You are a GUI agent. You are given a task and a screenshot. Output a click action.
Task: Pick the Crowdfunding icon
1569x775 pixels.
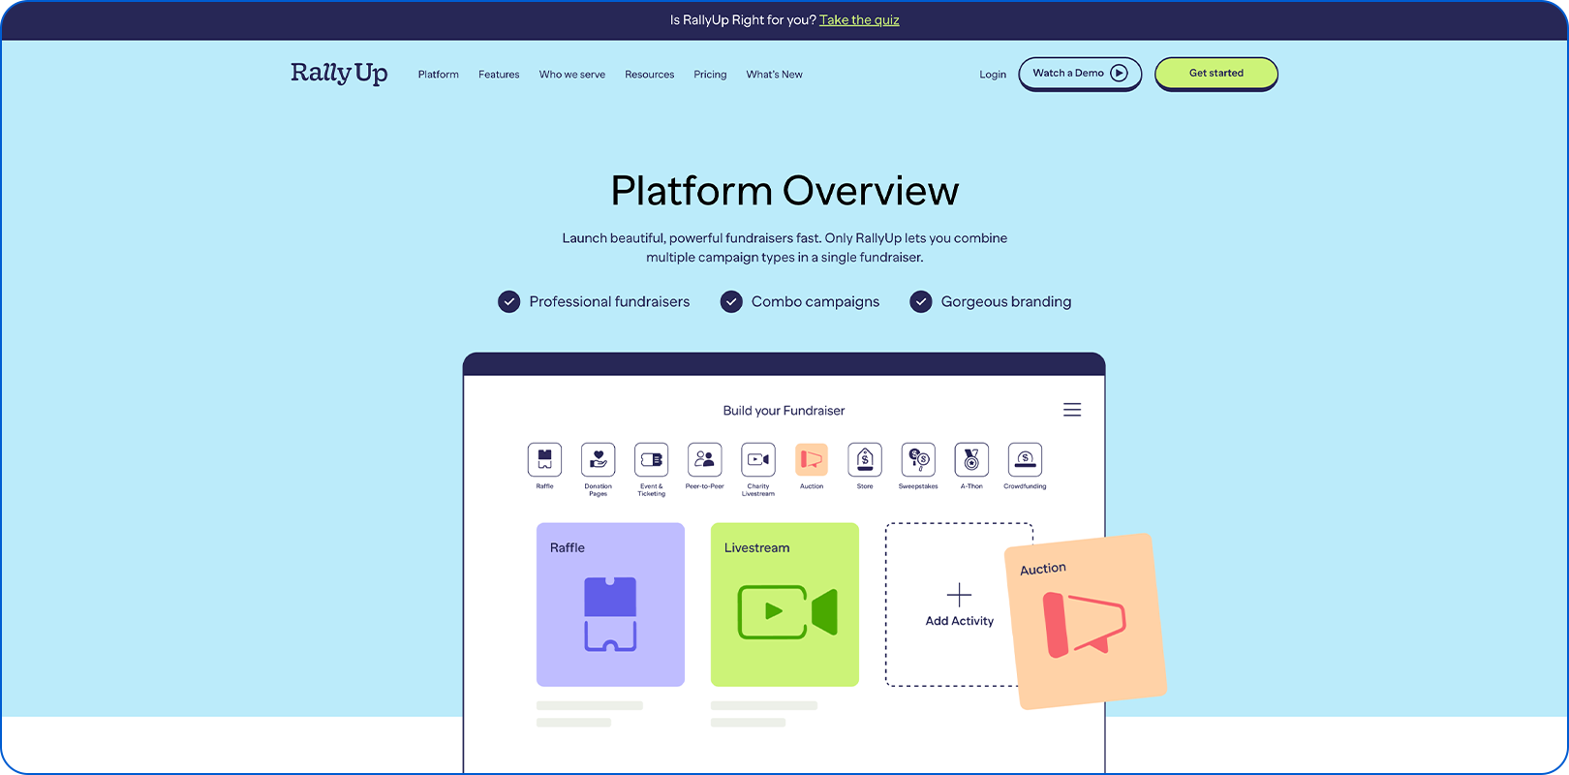(x=1025, y=459)
